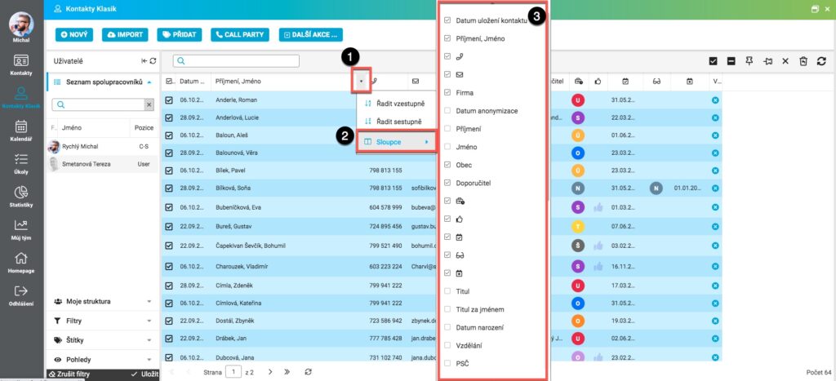Uncheck the Firma column option

coord(447,93)
